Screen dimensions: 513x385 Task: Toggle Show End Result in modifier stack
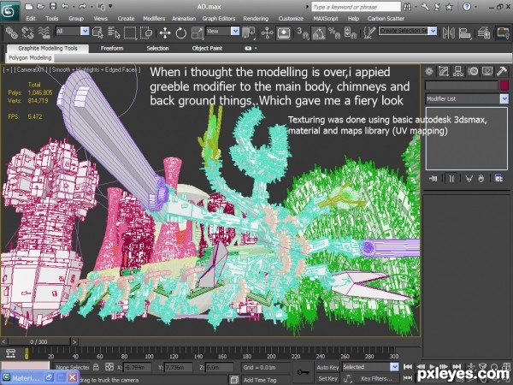click(451, 179)
